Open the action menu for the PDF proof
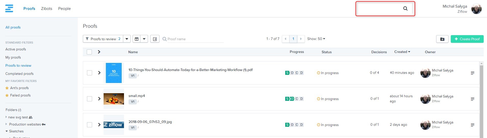The image size is (487, 138). (472, 73)
